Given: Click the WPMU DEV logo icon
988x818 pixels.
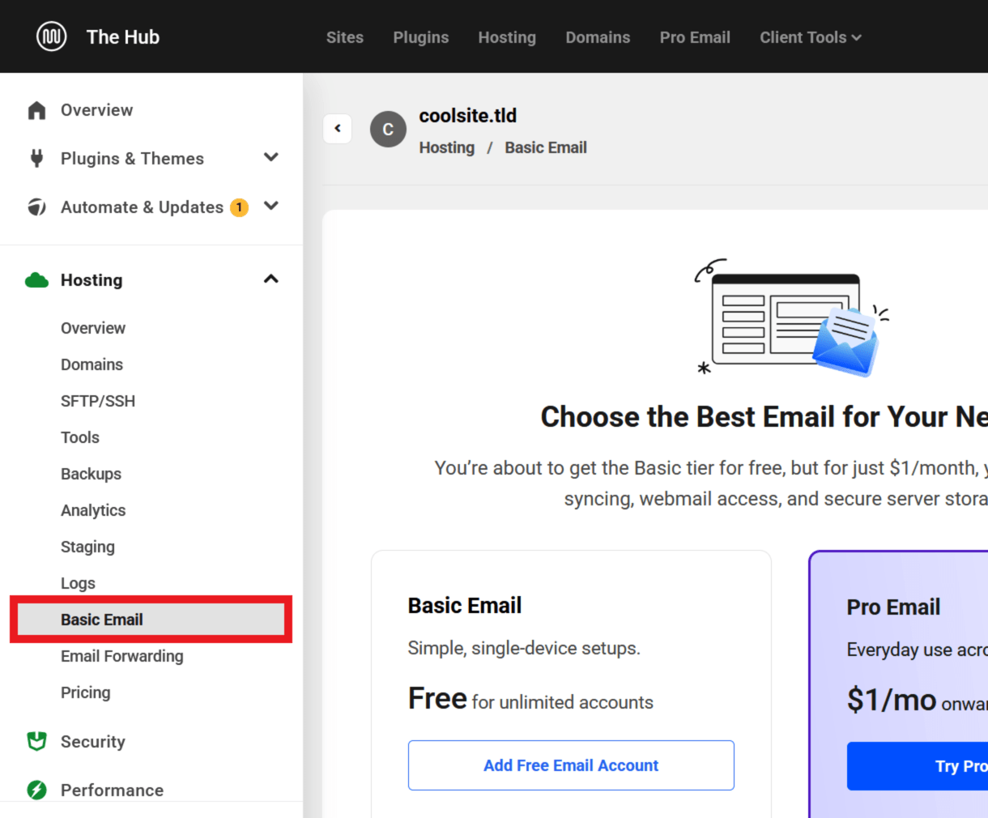Looking at the screenshot, I should [x=51, y=36].
